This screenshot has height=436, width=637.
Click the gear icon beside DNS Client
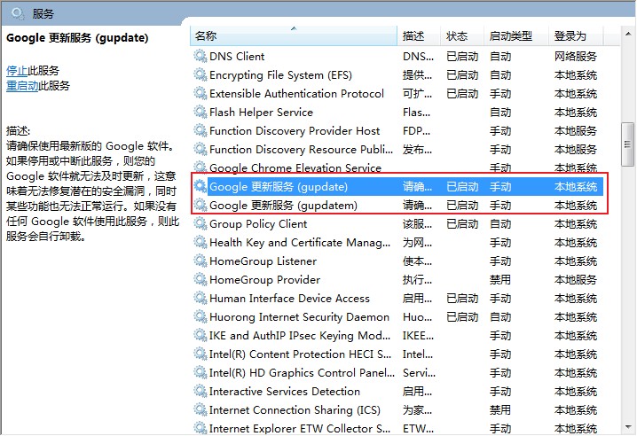pos(201,56)
